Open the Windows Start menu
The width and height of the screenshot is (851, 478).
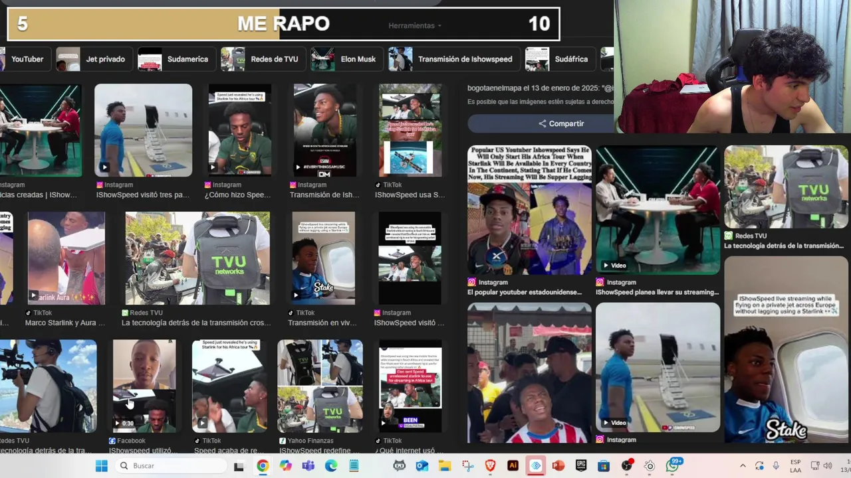tap(101, 465)
